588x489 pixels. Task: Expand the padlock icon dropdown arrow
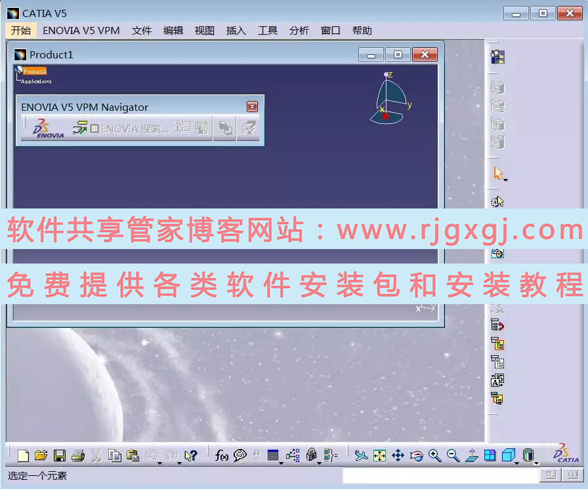tap(319, 463)
